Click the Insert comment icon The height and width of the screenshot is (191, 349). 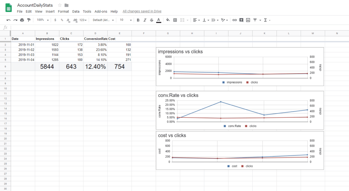[241, 20]
